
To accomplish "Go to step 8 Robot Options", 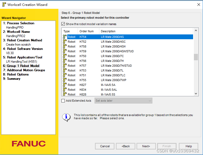I will coord(16,74).
